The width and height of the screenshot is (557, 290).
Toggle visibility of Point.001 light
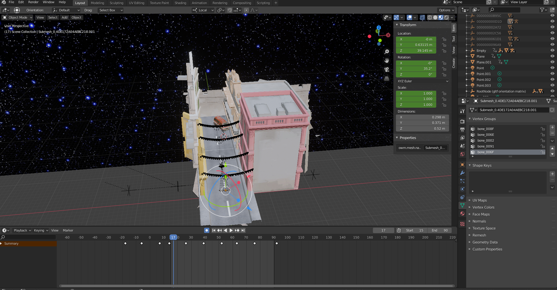tap(552, 74)
